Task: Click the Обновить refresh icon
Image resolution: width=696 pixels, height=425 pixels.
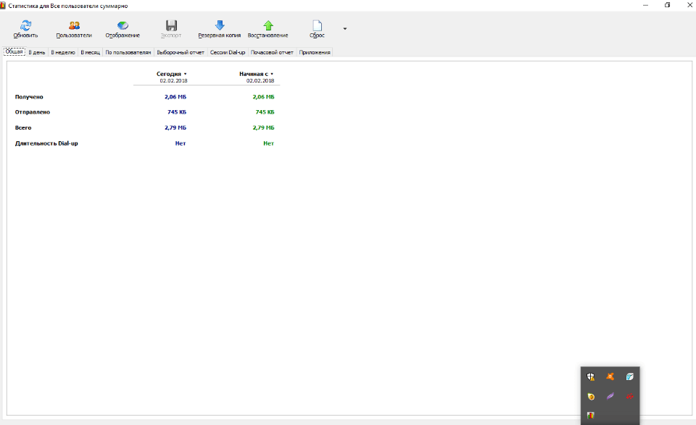Action: (x=25, y=25)
